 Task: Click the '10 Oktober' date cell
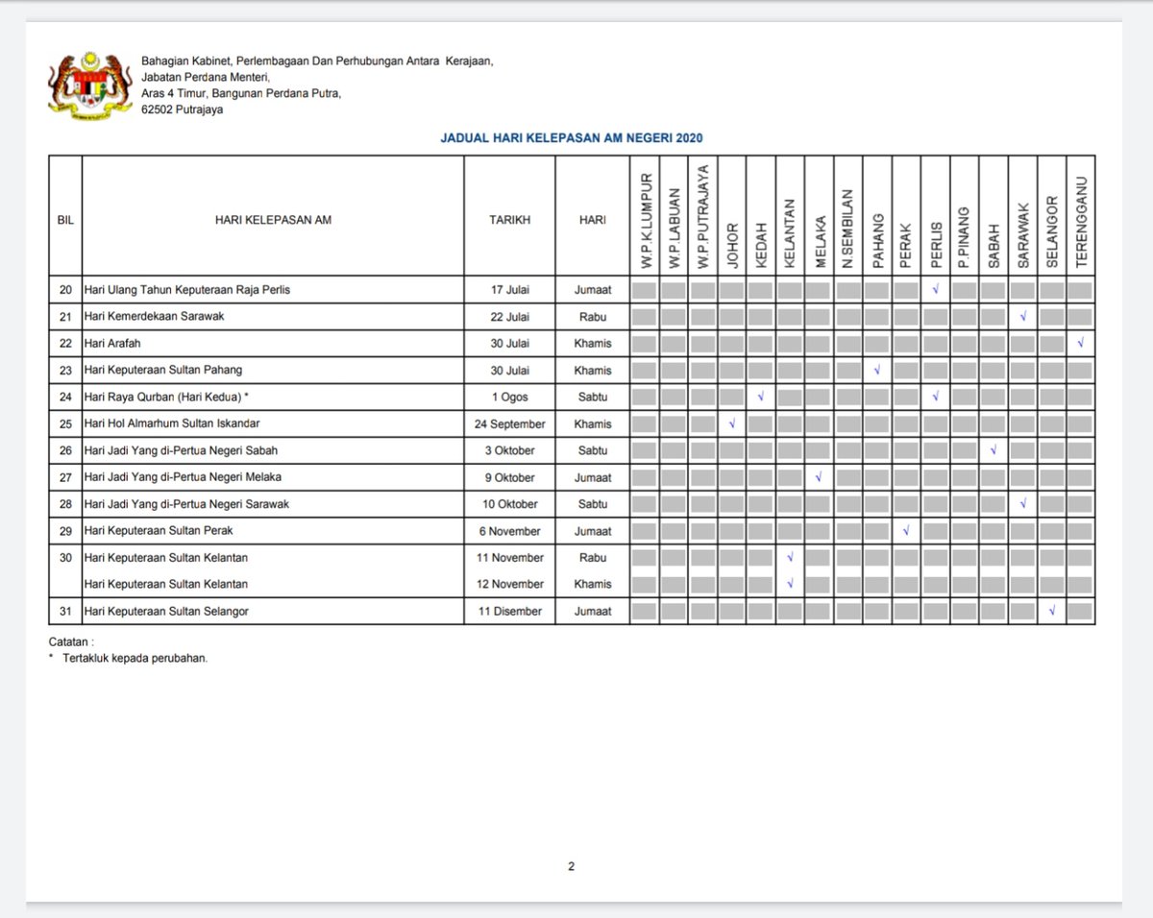coord(509,504)
